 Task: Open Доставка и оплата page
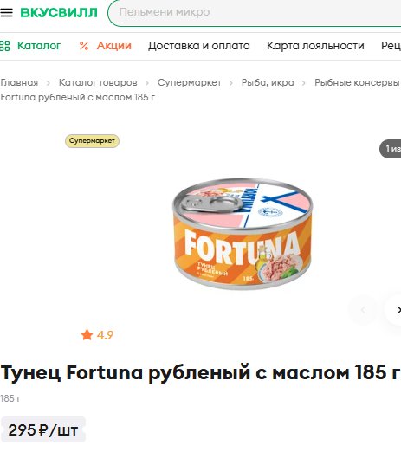click(199, 46)
